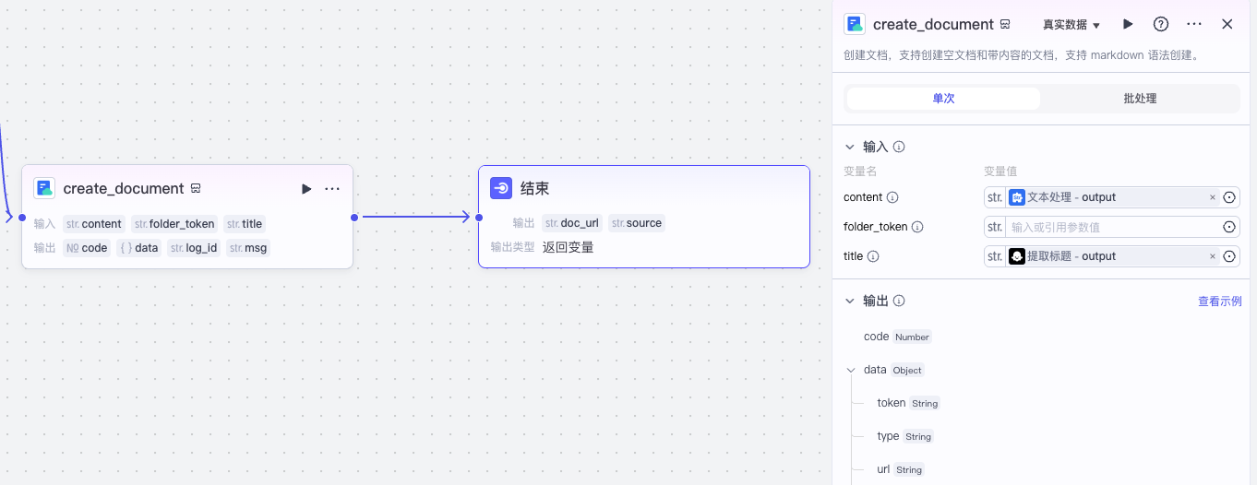
Task: Click the 结束 end node icon
Action: [501, 188]
